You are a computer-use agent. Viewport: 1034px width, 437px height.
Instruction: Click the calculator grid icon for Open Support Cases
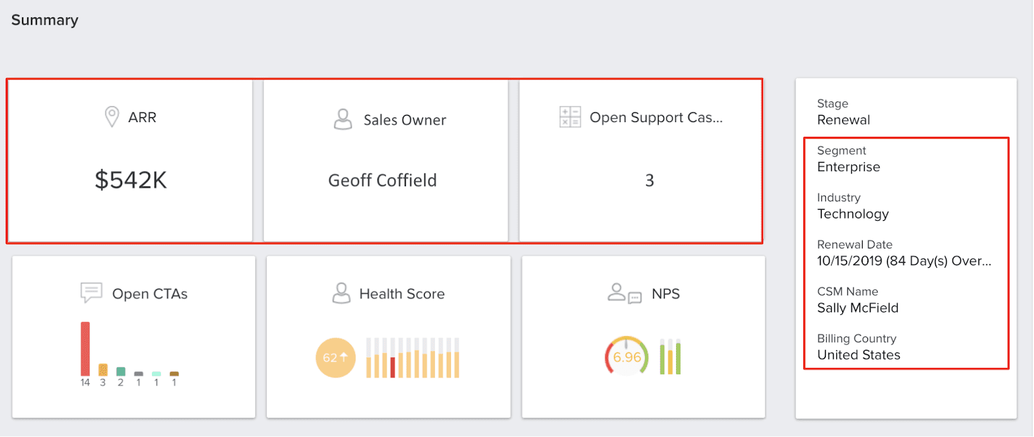click(570, 117)
